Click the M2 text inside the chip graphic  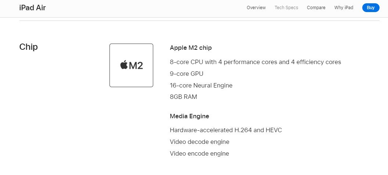tap(136, 66)
